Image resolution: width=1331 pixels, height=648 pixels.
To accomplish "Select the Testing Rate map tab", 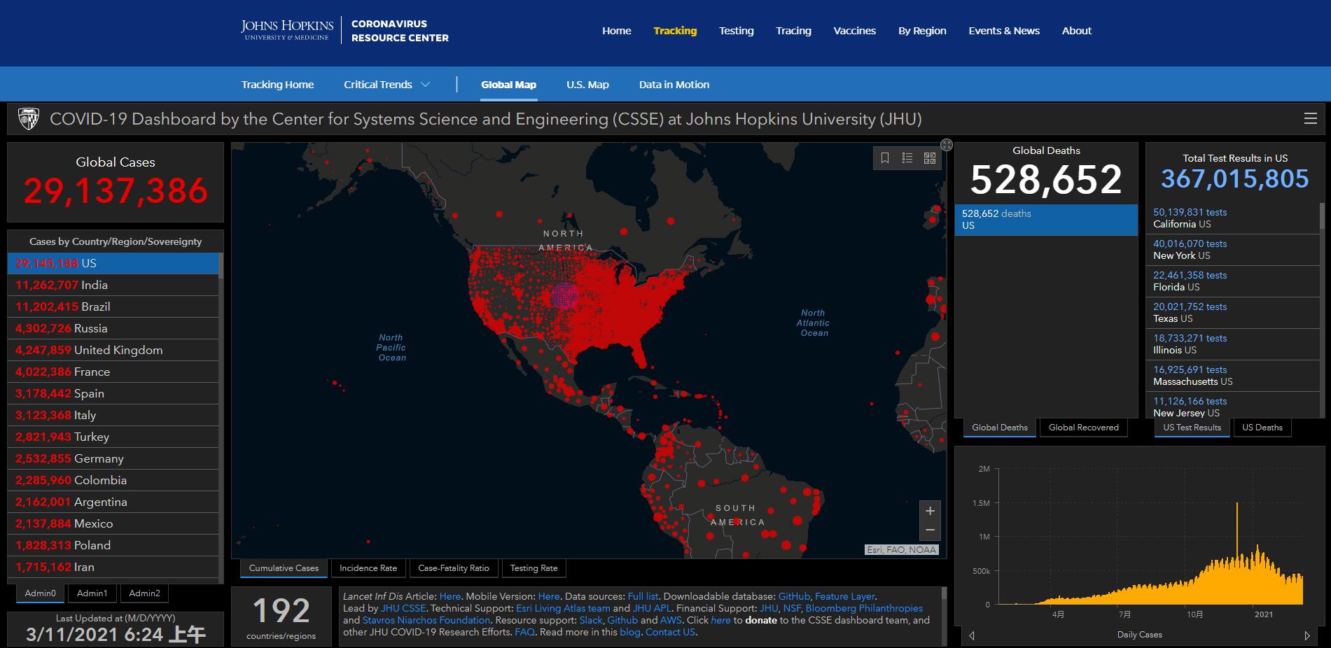I will [534, 568].
